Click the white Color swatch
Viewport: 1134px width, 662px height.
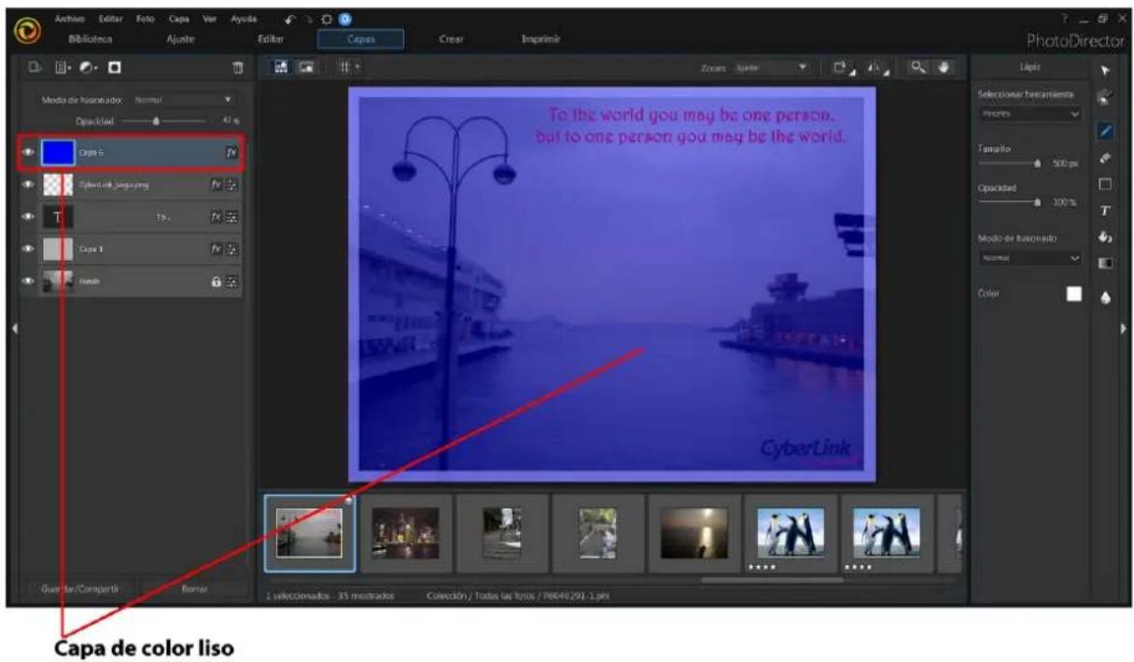[1074, 293]
